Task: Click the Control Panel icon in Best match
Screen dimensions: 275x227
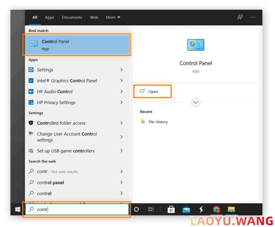Action: click(x=33, y=44)
